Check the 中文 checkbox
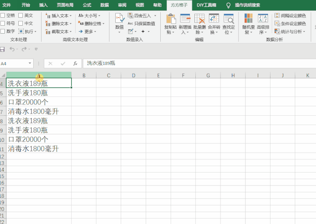The height and width of the screenshot is (224, 316). (21, 23)
